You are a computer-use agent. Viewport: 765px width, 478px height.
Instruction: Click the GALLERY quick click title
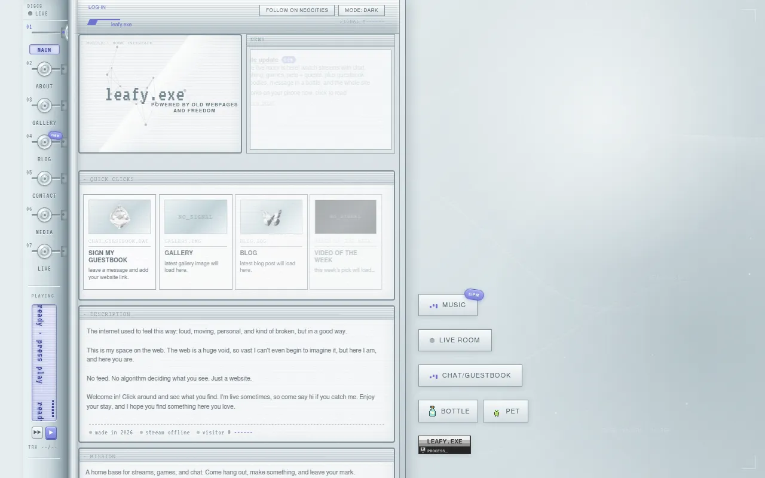(179, 253)
